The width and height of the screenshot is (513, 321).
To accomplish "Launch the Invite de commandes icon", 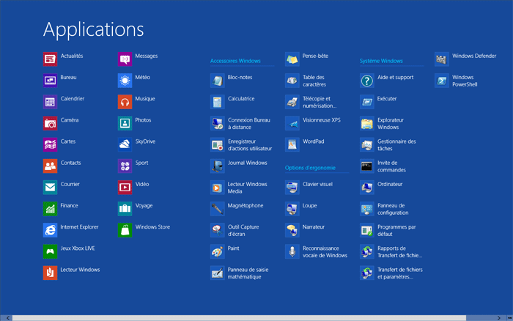I will coord(366,166).
